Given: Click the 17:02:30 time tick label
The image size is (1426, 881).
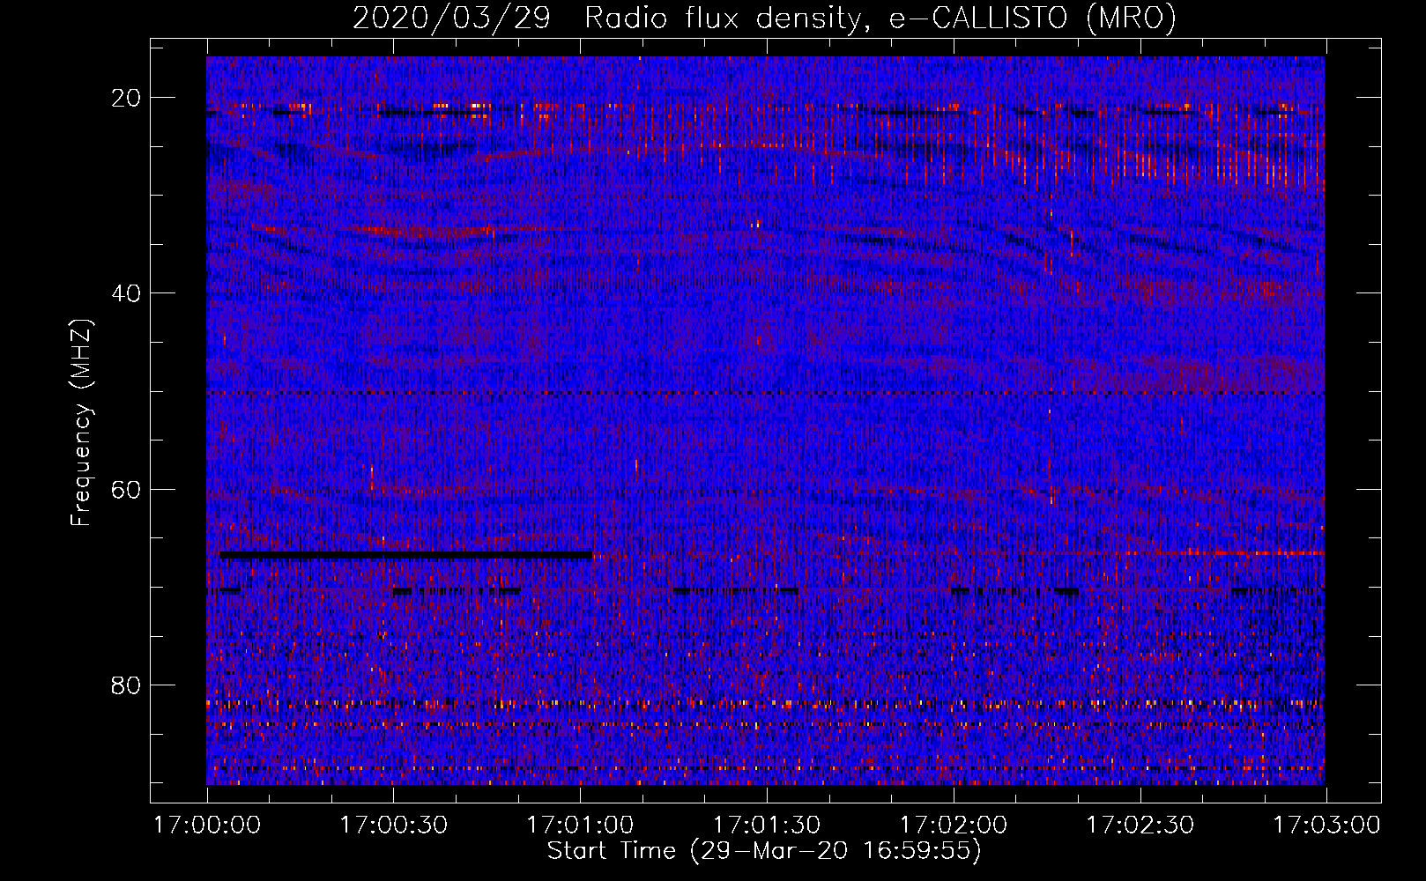Looking at the screenshot, I should 1140,825.
